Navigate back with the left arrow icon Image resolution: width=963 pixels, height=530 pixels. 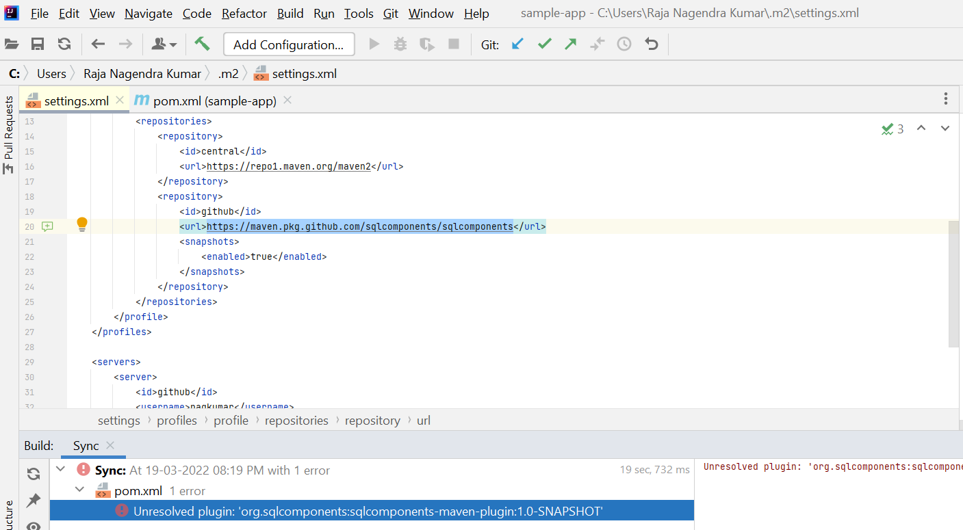[x=98, y=44]
